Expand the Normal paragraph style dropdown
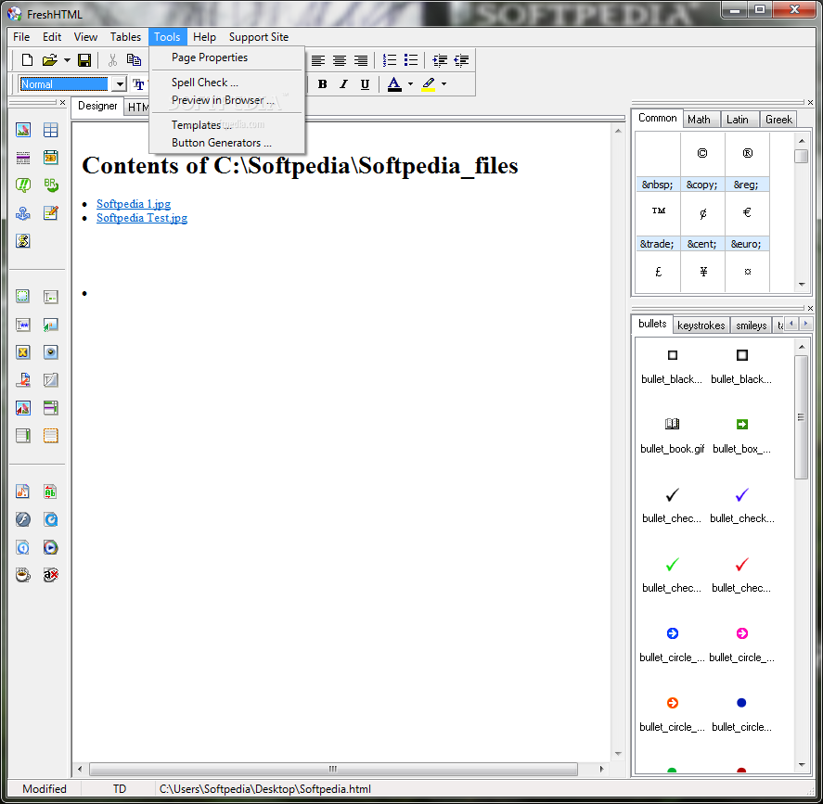Image resolution: width=823 pixels, height=804 pixels. (120, 83)
